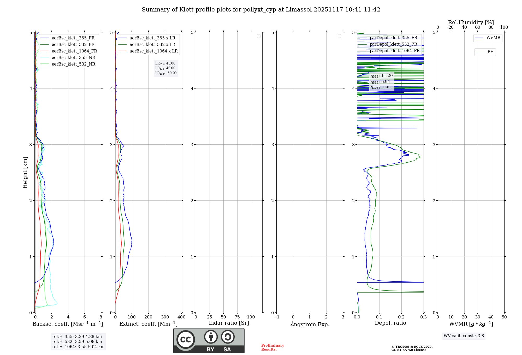The height and width of the screenshot is (355, 522).
Task: Click the WVMR legend entry
Action: click(493, 38)
